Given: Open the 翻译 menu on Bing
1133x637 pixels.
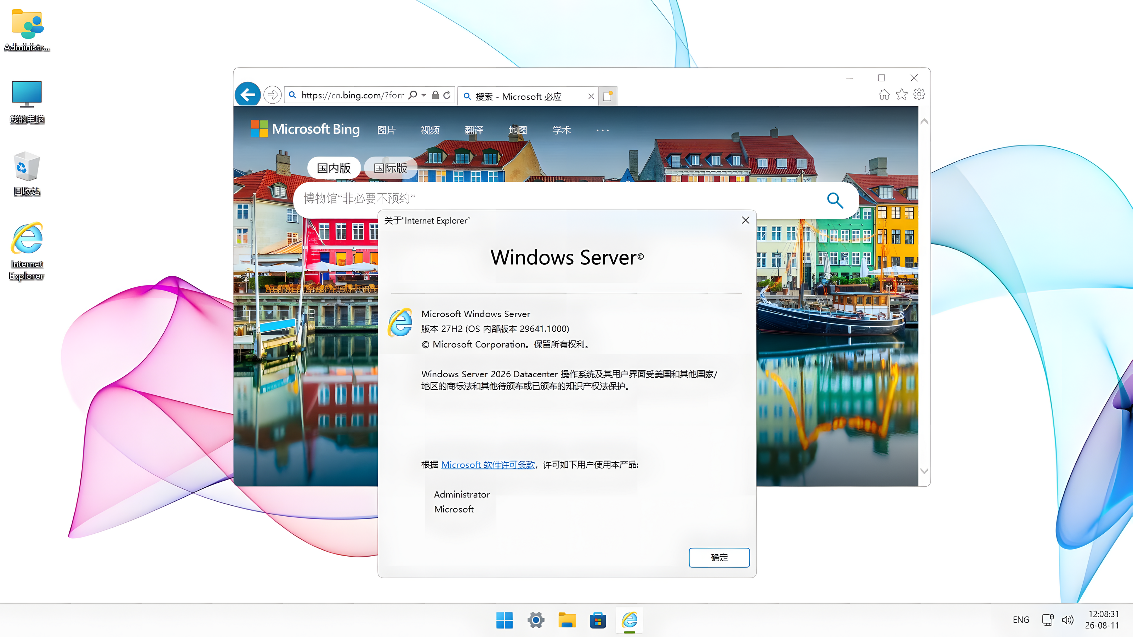Looking at the screenshot, I should pos(474,130).
